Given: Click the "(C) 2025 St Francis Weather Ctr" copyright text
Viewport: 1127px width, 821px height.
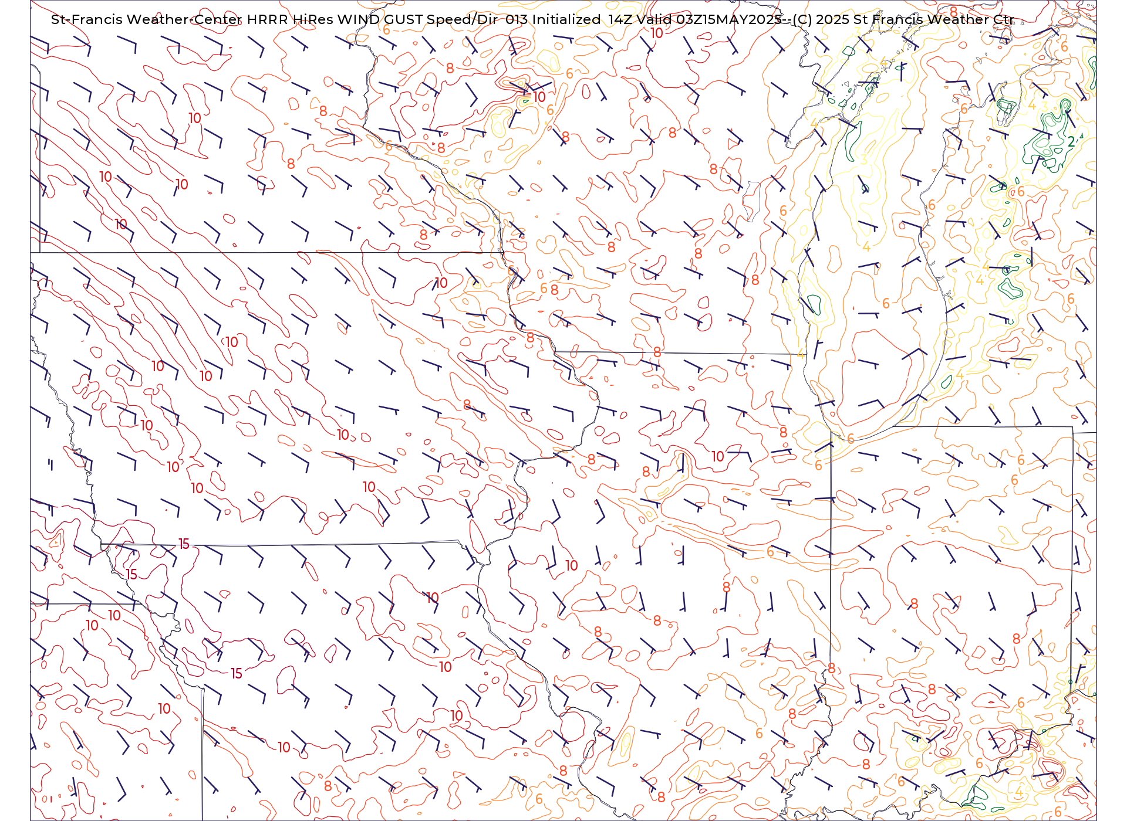Looking at the screenshot, I should pyautogui.click(x=903, y=19).
